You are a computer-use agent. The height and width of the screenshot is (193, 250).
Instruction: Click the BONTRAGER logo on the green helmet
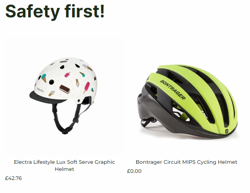click(x=172, y=90)
